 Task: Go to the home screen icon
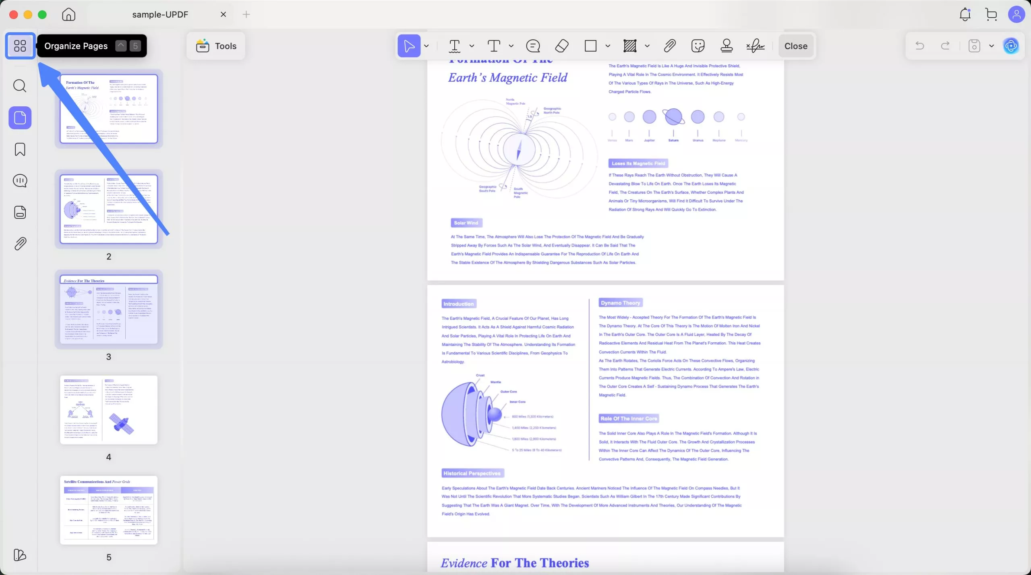pyautogui.click(x=69, y=14)
